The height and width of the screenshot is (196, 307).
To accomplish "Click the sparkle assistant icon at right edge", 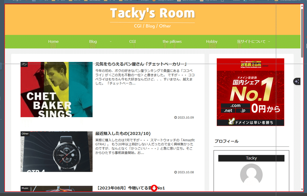I will (x=297, y=81).
